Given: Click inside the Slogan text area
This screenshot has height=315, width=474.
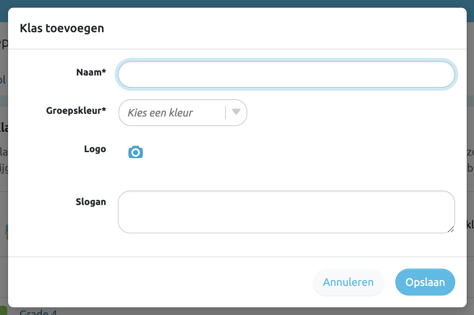Looking at the screenshot, I should [286, 212].
